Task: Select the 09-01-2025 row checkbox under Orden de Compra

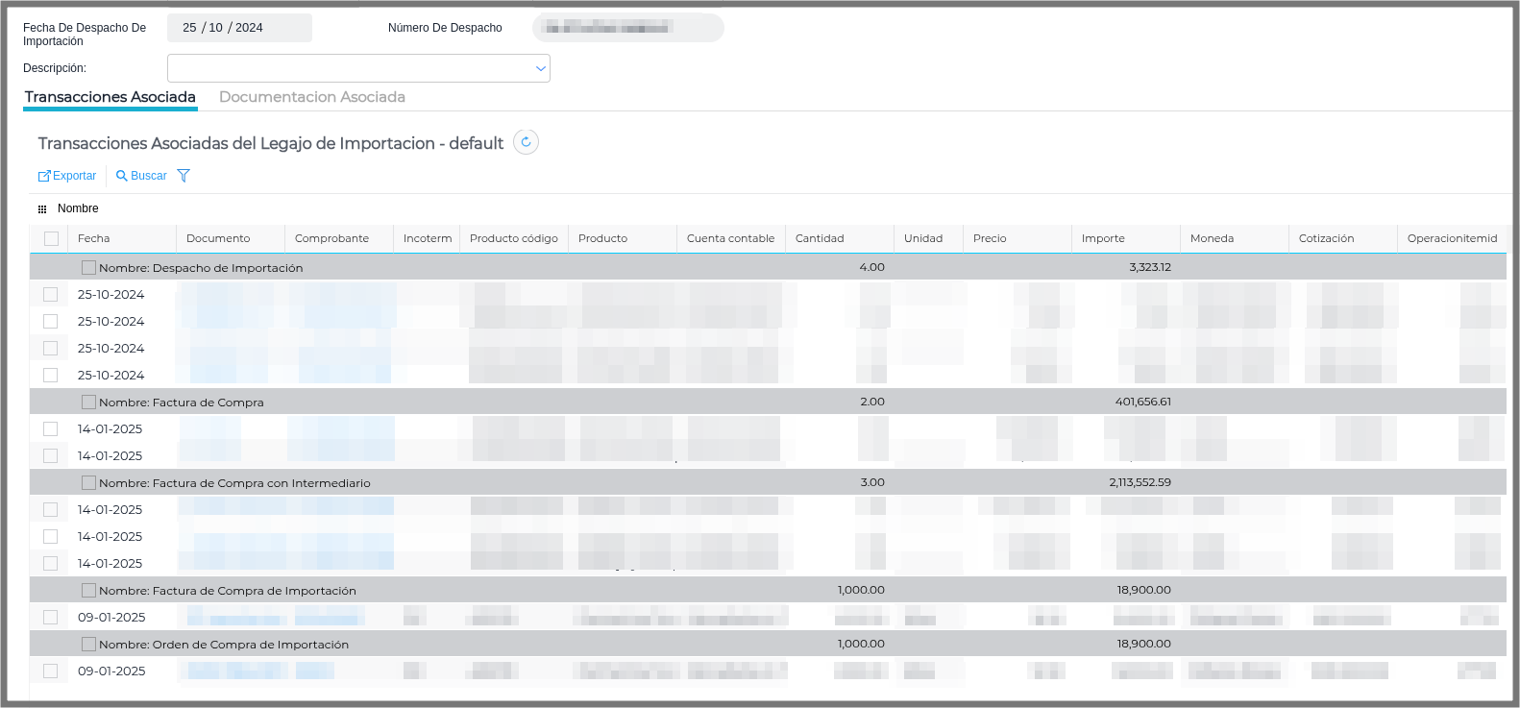Action: (51, 671)
